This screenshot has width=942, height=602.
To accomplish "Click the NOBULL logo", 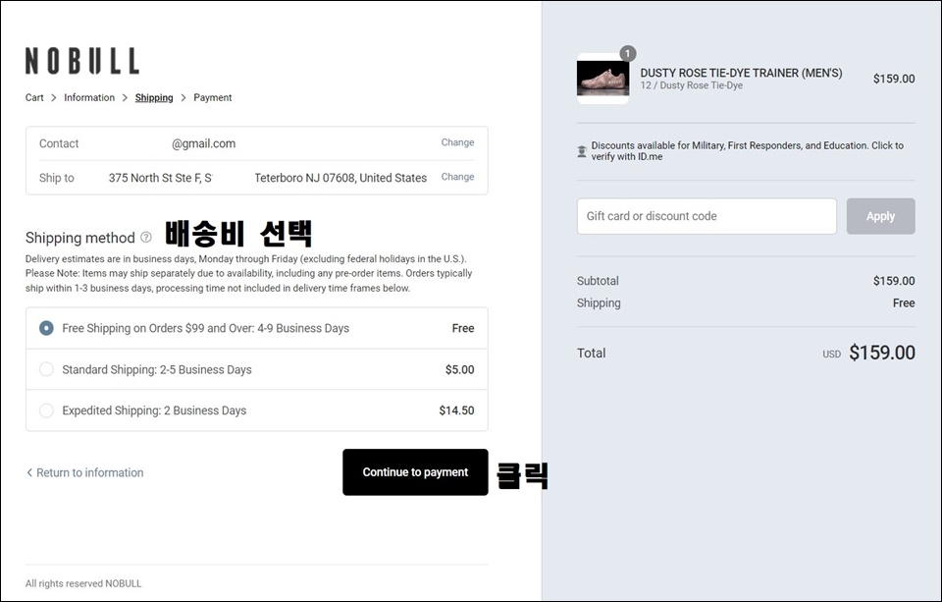I will [x=82, y=61].
